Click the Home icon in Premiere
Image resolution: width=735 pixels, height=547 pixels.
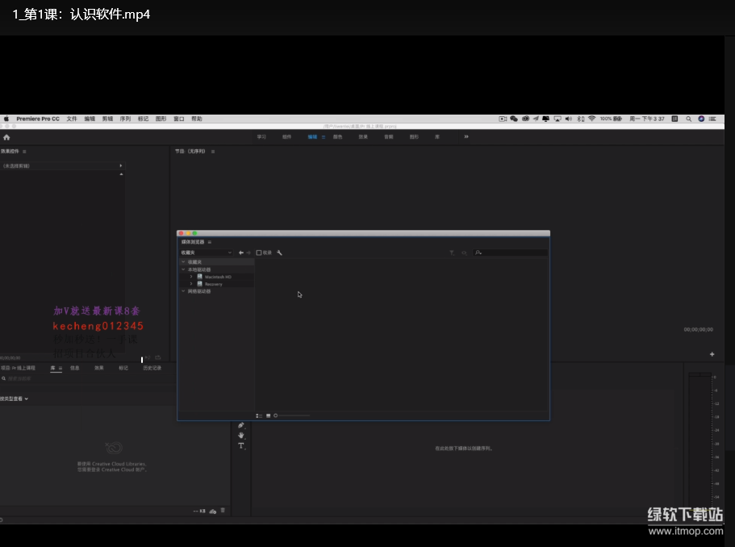pyautogui.click(x=6, y=137)
